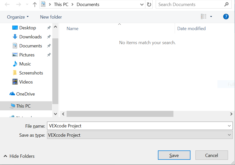Save the VEXcode Project file

pos(174,155)
